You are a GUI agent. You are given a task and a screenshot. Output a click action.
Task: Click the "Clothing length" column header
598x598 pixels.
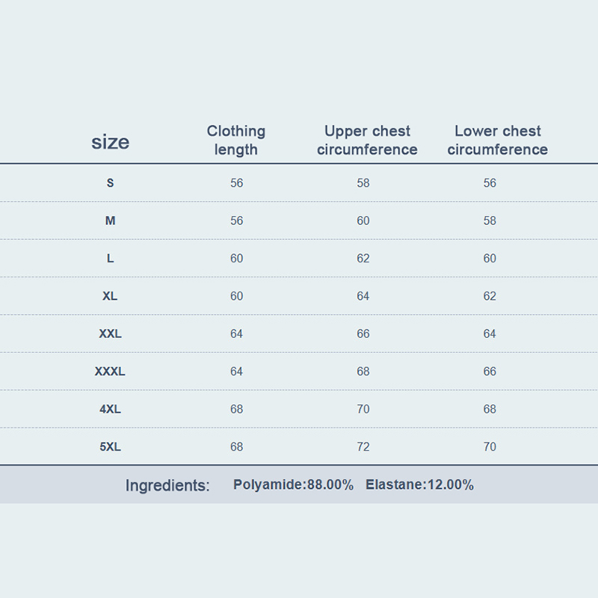click(x=236, y=140)
